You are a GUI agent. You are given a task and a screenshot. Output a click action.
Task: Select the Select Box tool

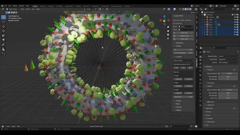pyautogui.click(x=3, y=17)
